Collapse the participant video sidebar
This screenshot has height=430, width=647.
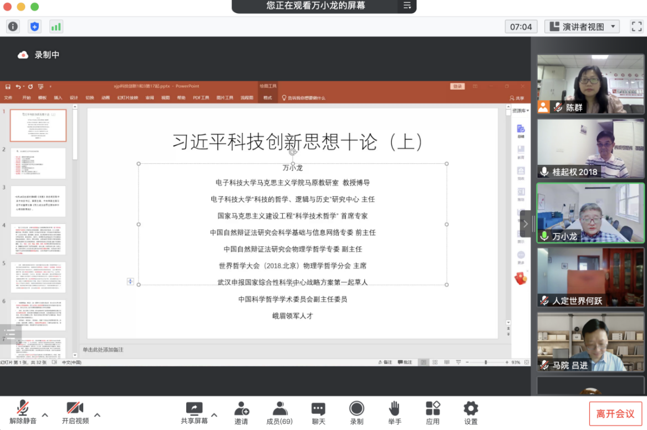(x=526, y=224)
